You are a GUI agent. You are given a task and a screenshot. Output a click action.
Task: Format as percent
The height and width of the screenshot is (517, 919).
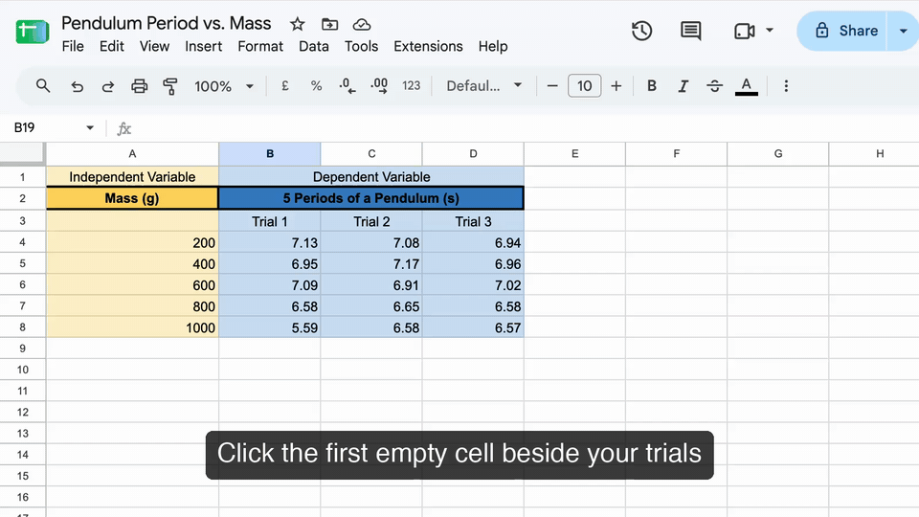[317, 85]
